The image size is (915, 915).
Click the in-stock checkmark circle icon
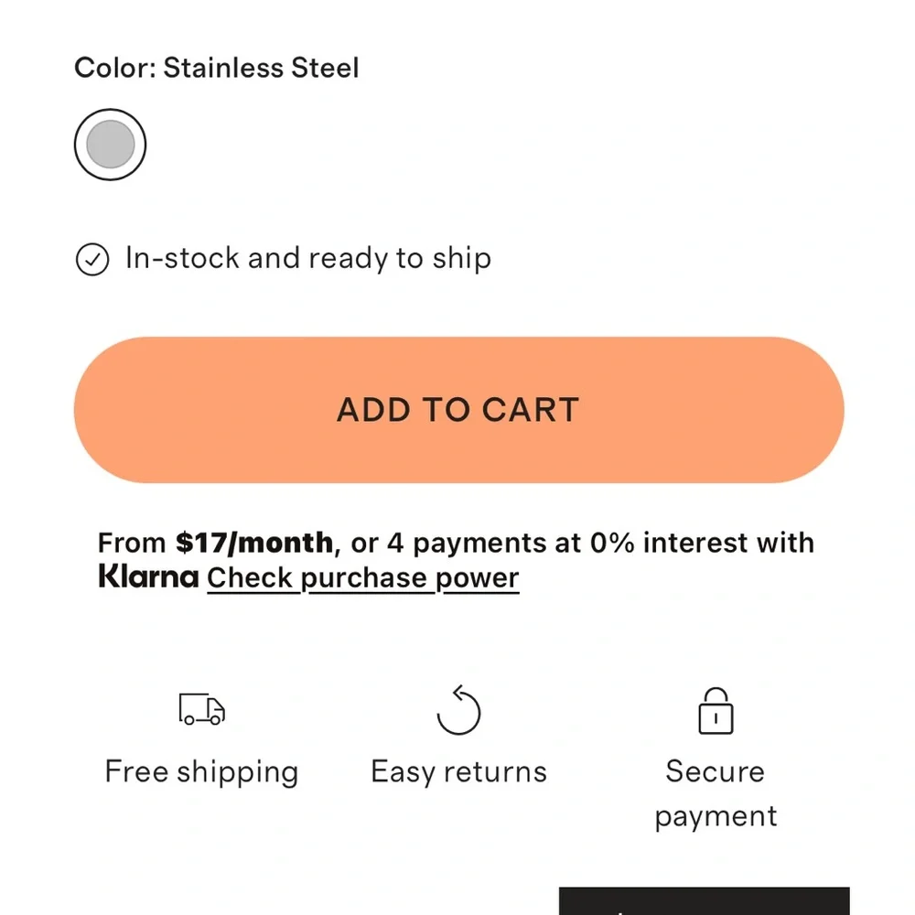point(92,259)
